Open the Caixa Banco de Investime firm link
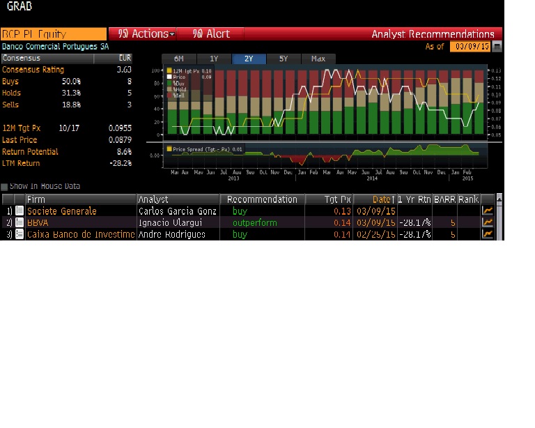Image resolution: width=535 pixels, height=428 pixels. tap(81, 234)
